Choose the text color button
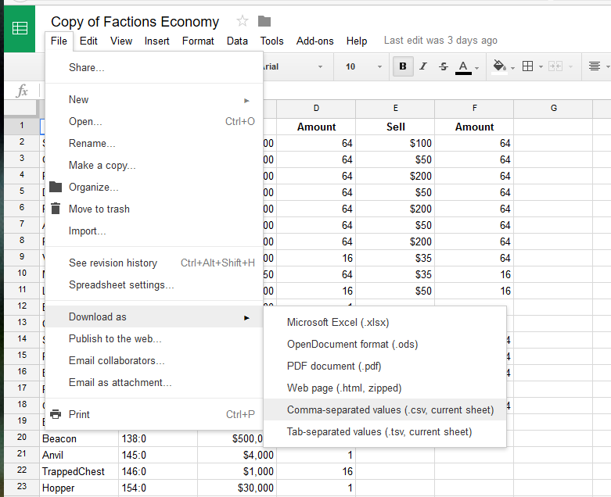Viewport: 611px width, 497px height. [x=463, y=67]
